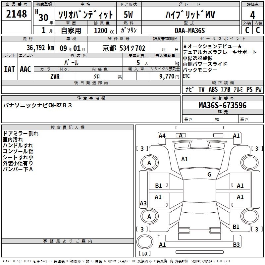Select the car name ソリオバンディット
The width and height of the screenshot is (265, 265).
point(85,15)
